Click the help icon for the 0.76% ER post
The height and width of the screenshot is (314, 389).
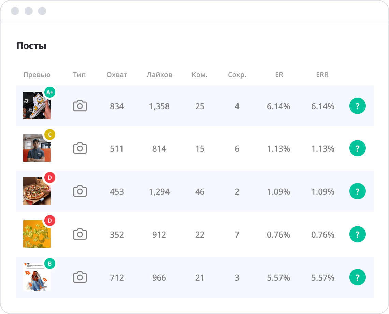click(x=357, y=234)
